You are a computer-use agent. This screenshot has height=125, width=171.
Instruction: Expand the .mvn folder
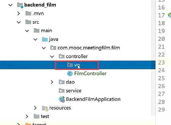[x=19, y=13]
